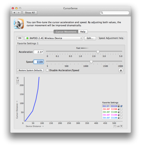Toggle the round settings lock icon
The image size is (141, 147).
pos(121,70)
